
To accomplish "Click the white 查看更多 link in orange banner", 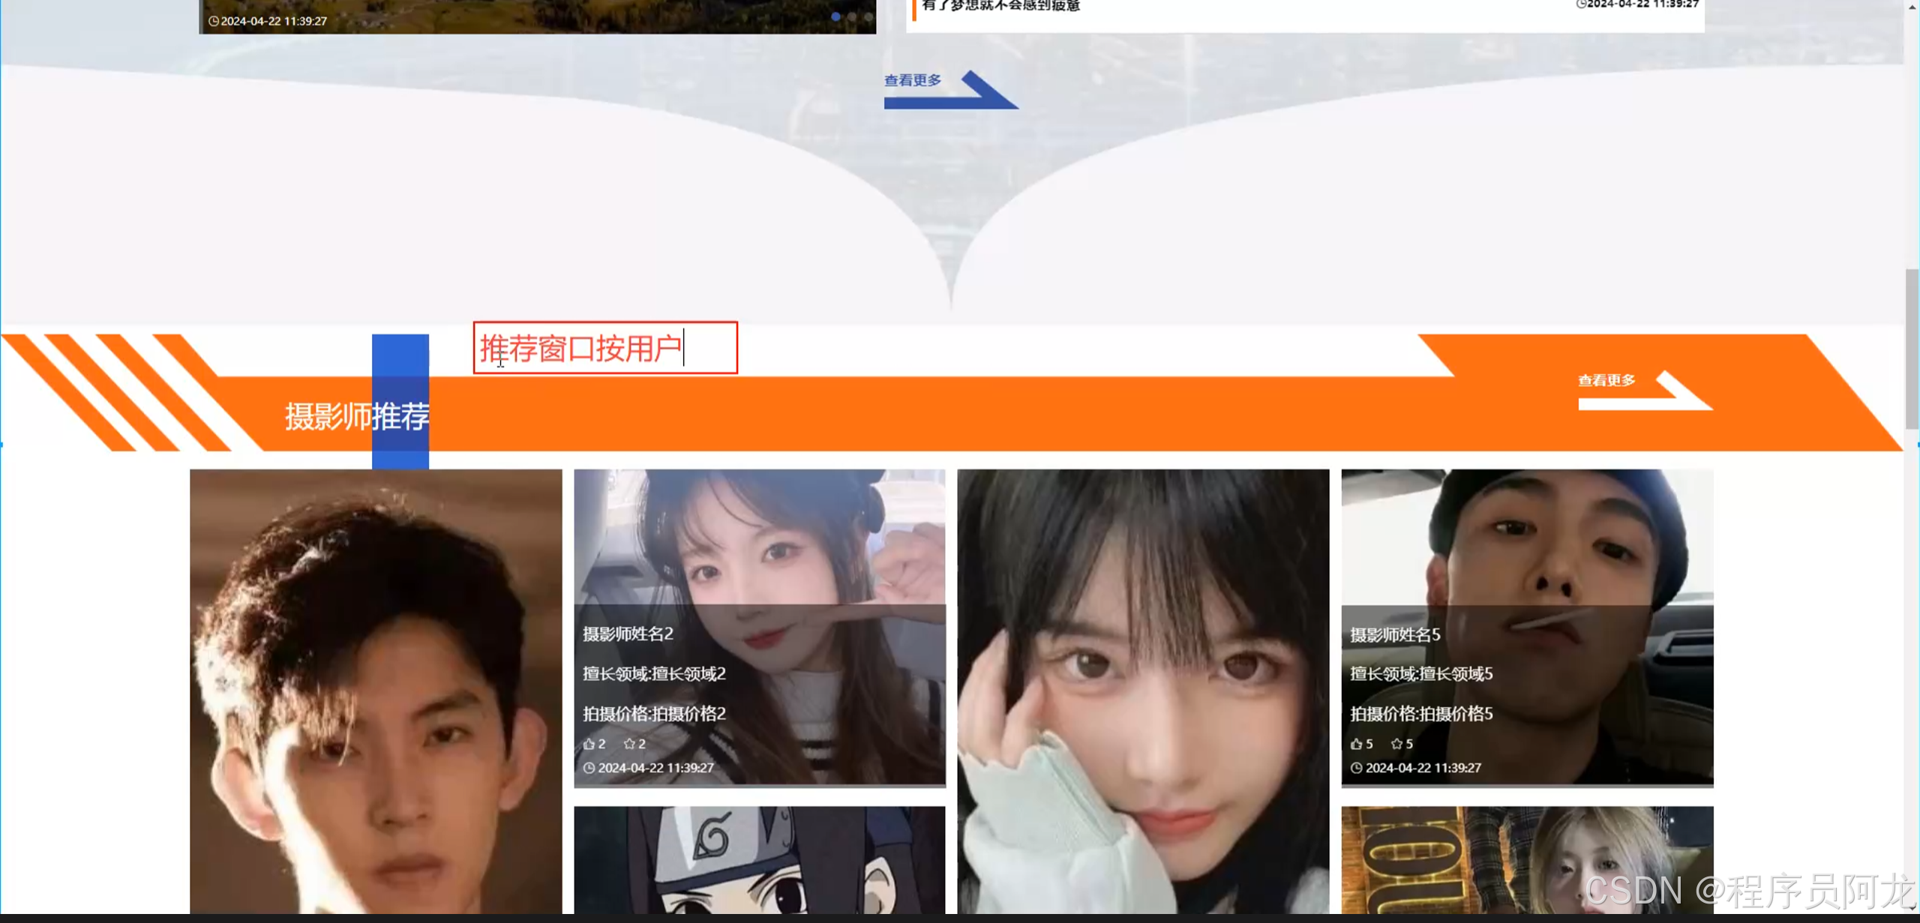I will 1606,380.
